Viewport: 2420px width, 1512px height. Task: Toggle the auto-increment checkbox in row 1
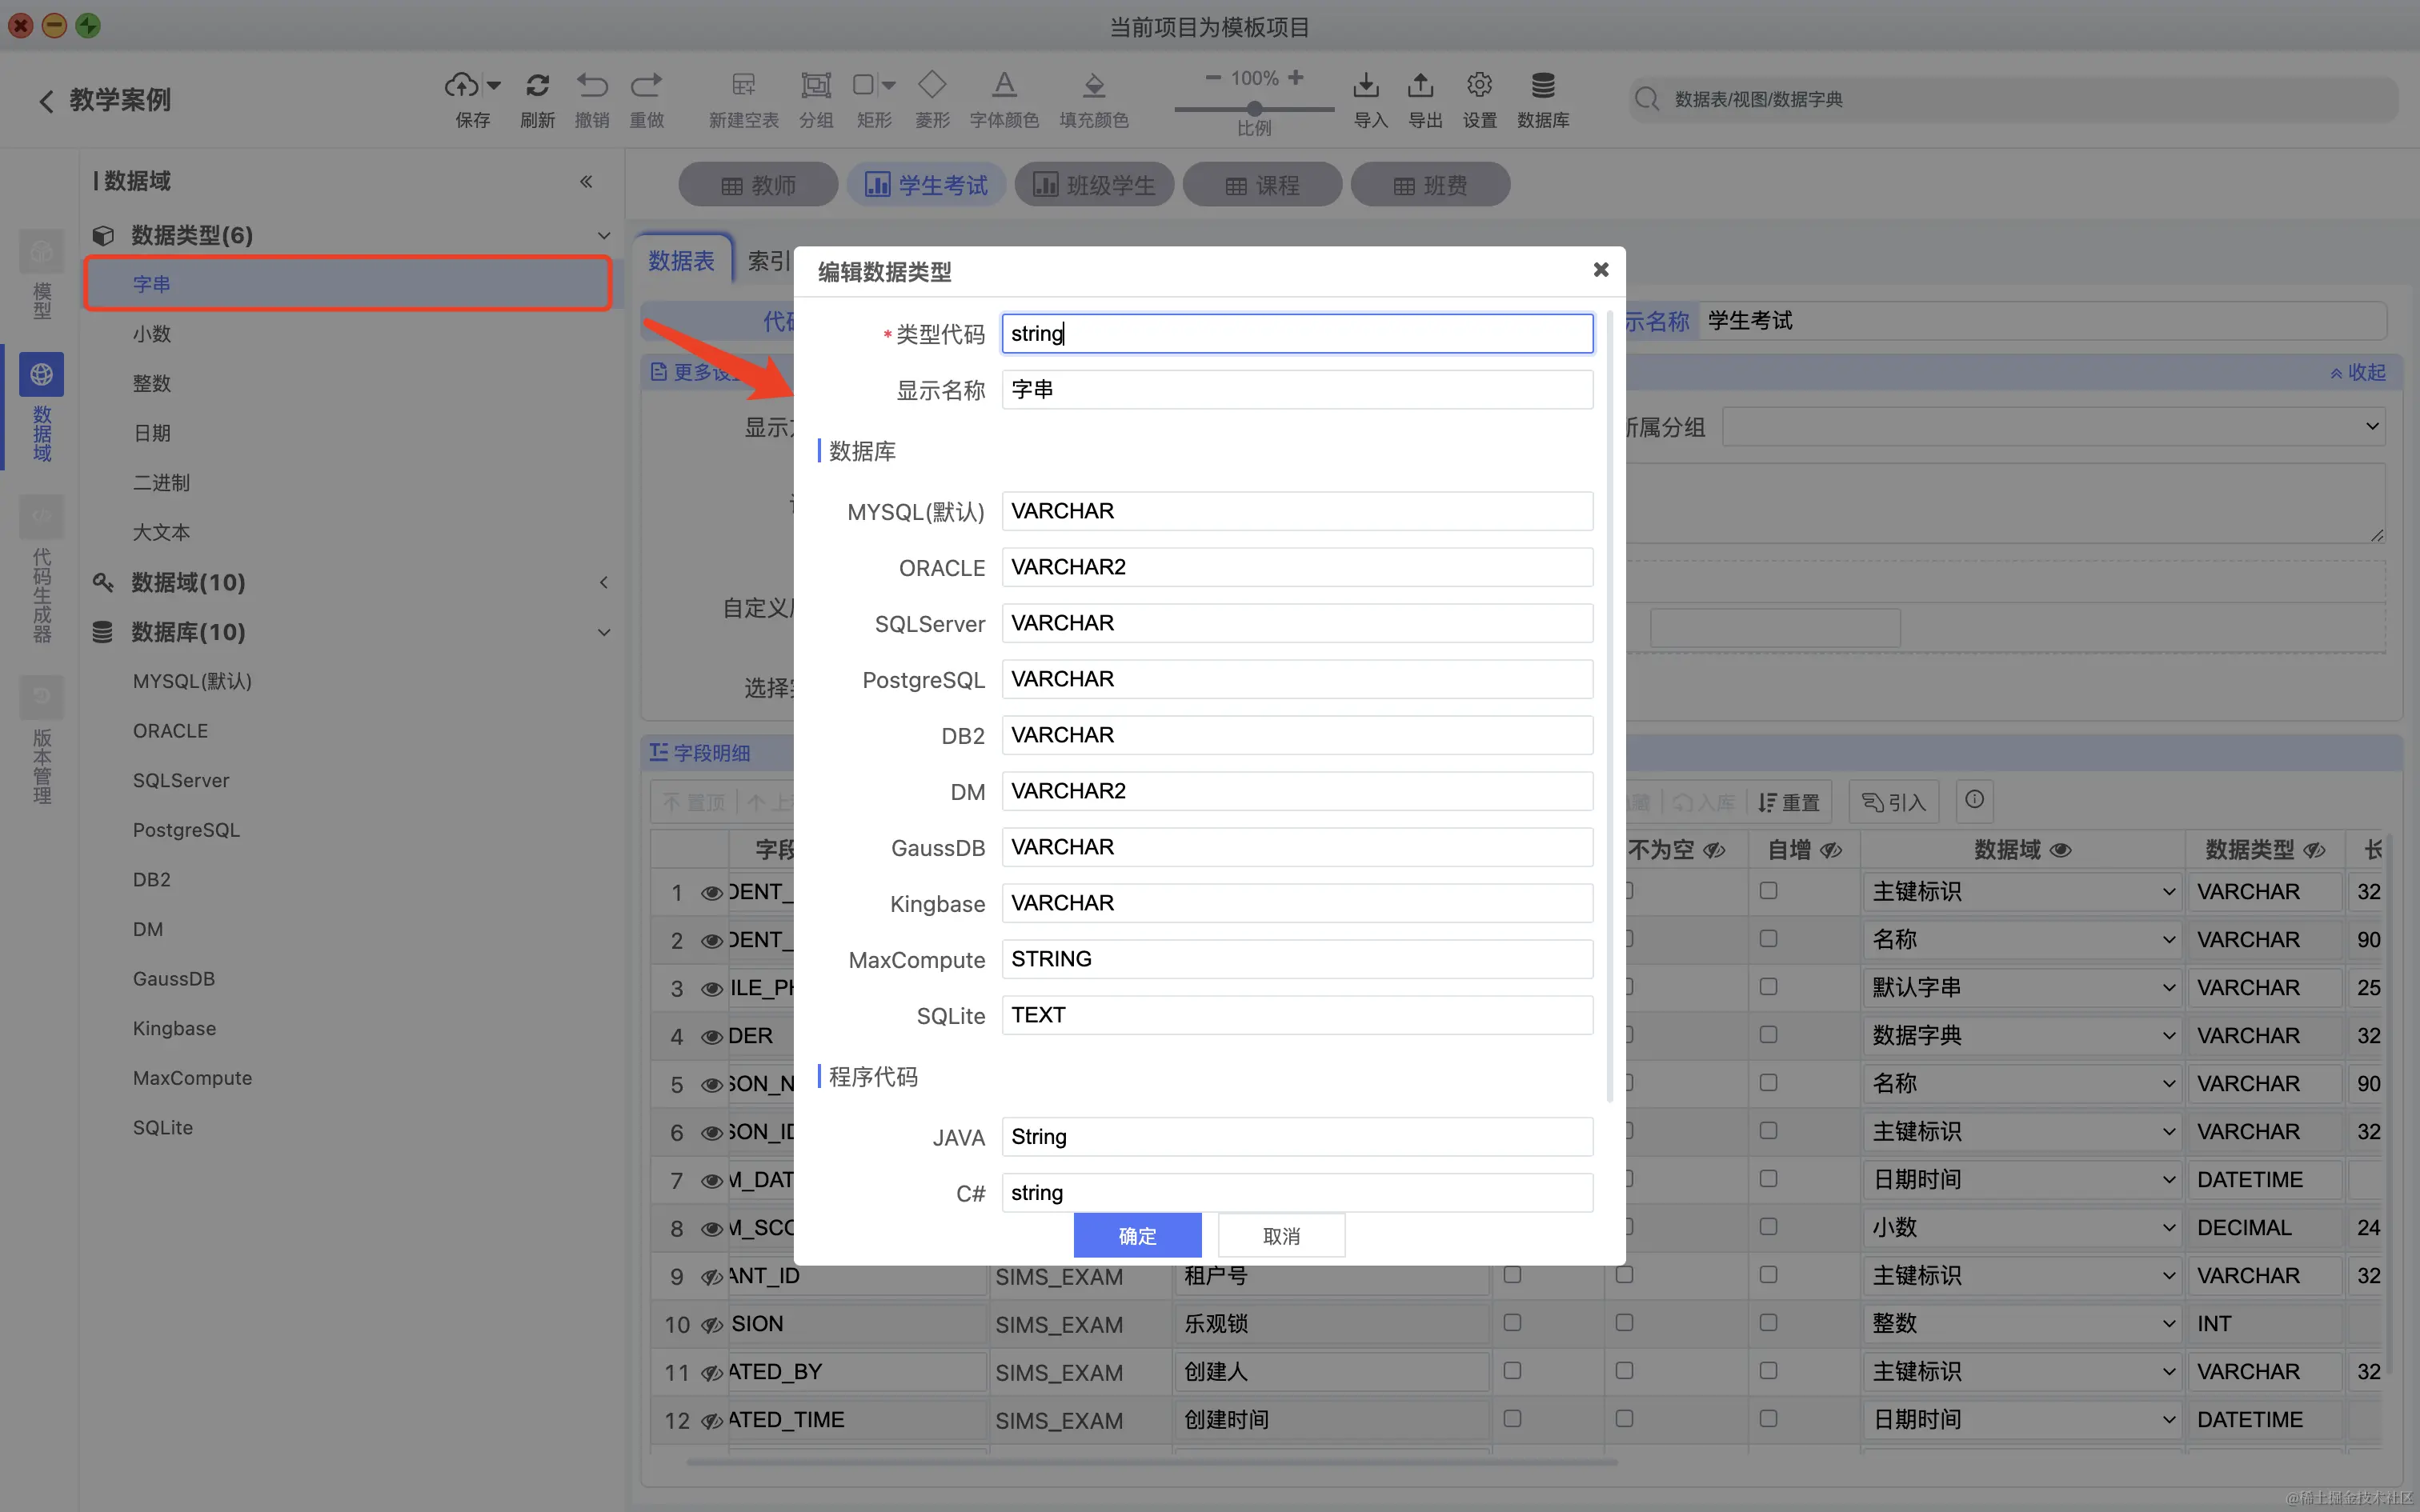[x=1768, y=890]
